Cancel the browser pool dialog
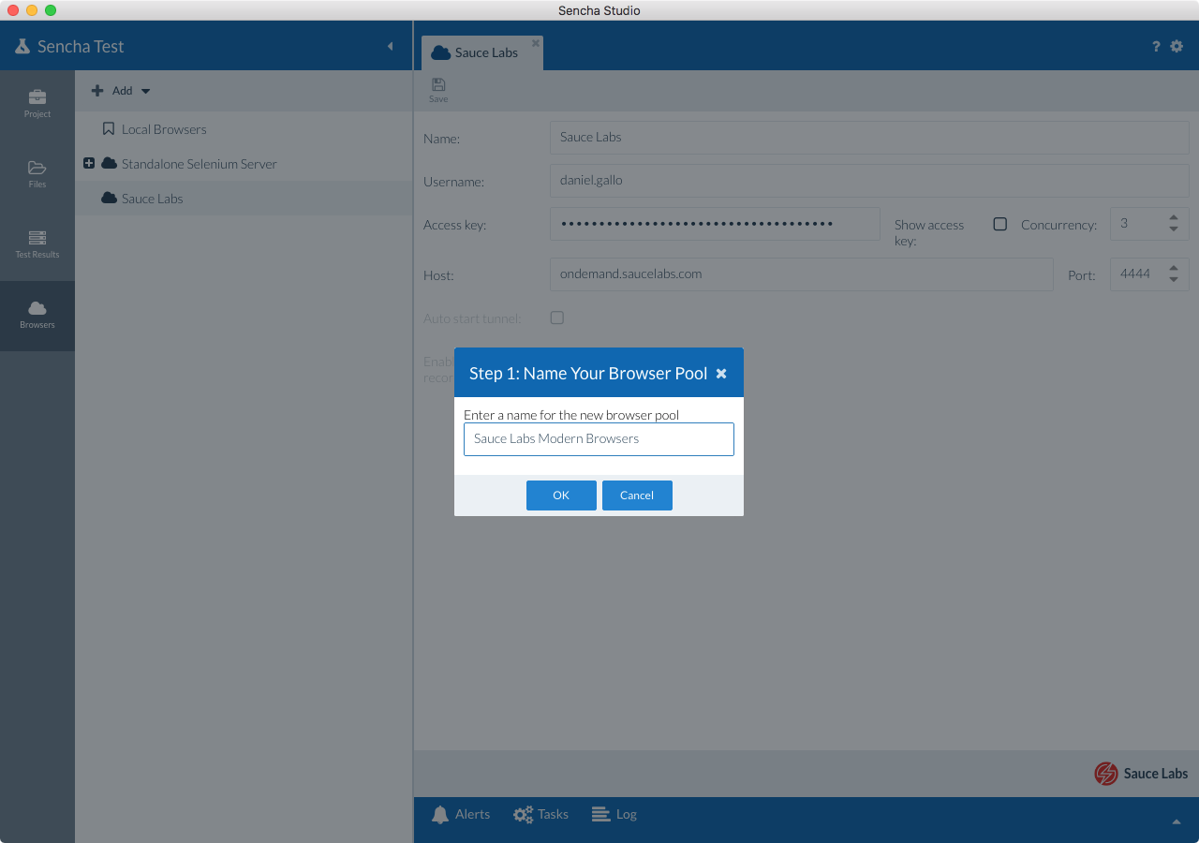This screenshot has height=843, width=1199. coord(637,495)
